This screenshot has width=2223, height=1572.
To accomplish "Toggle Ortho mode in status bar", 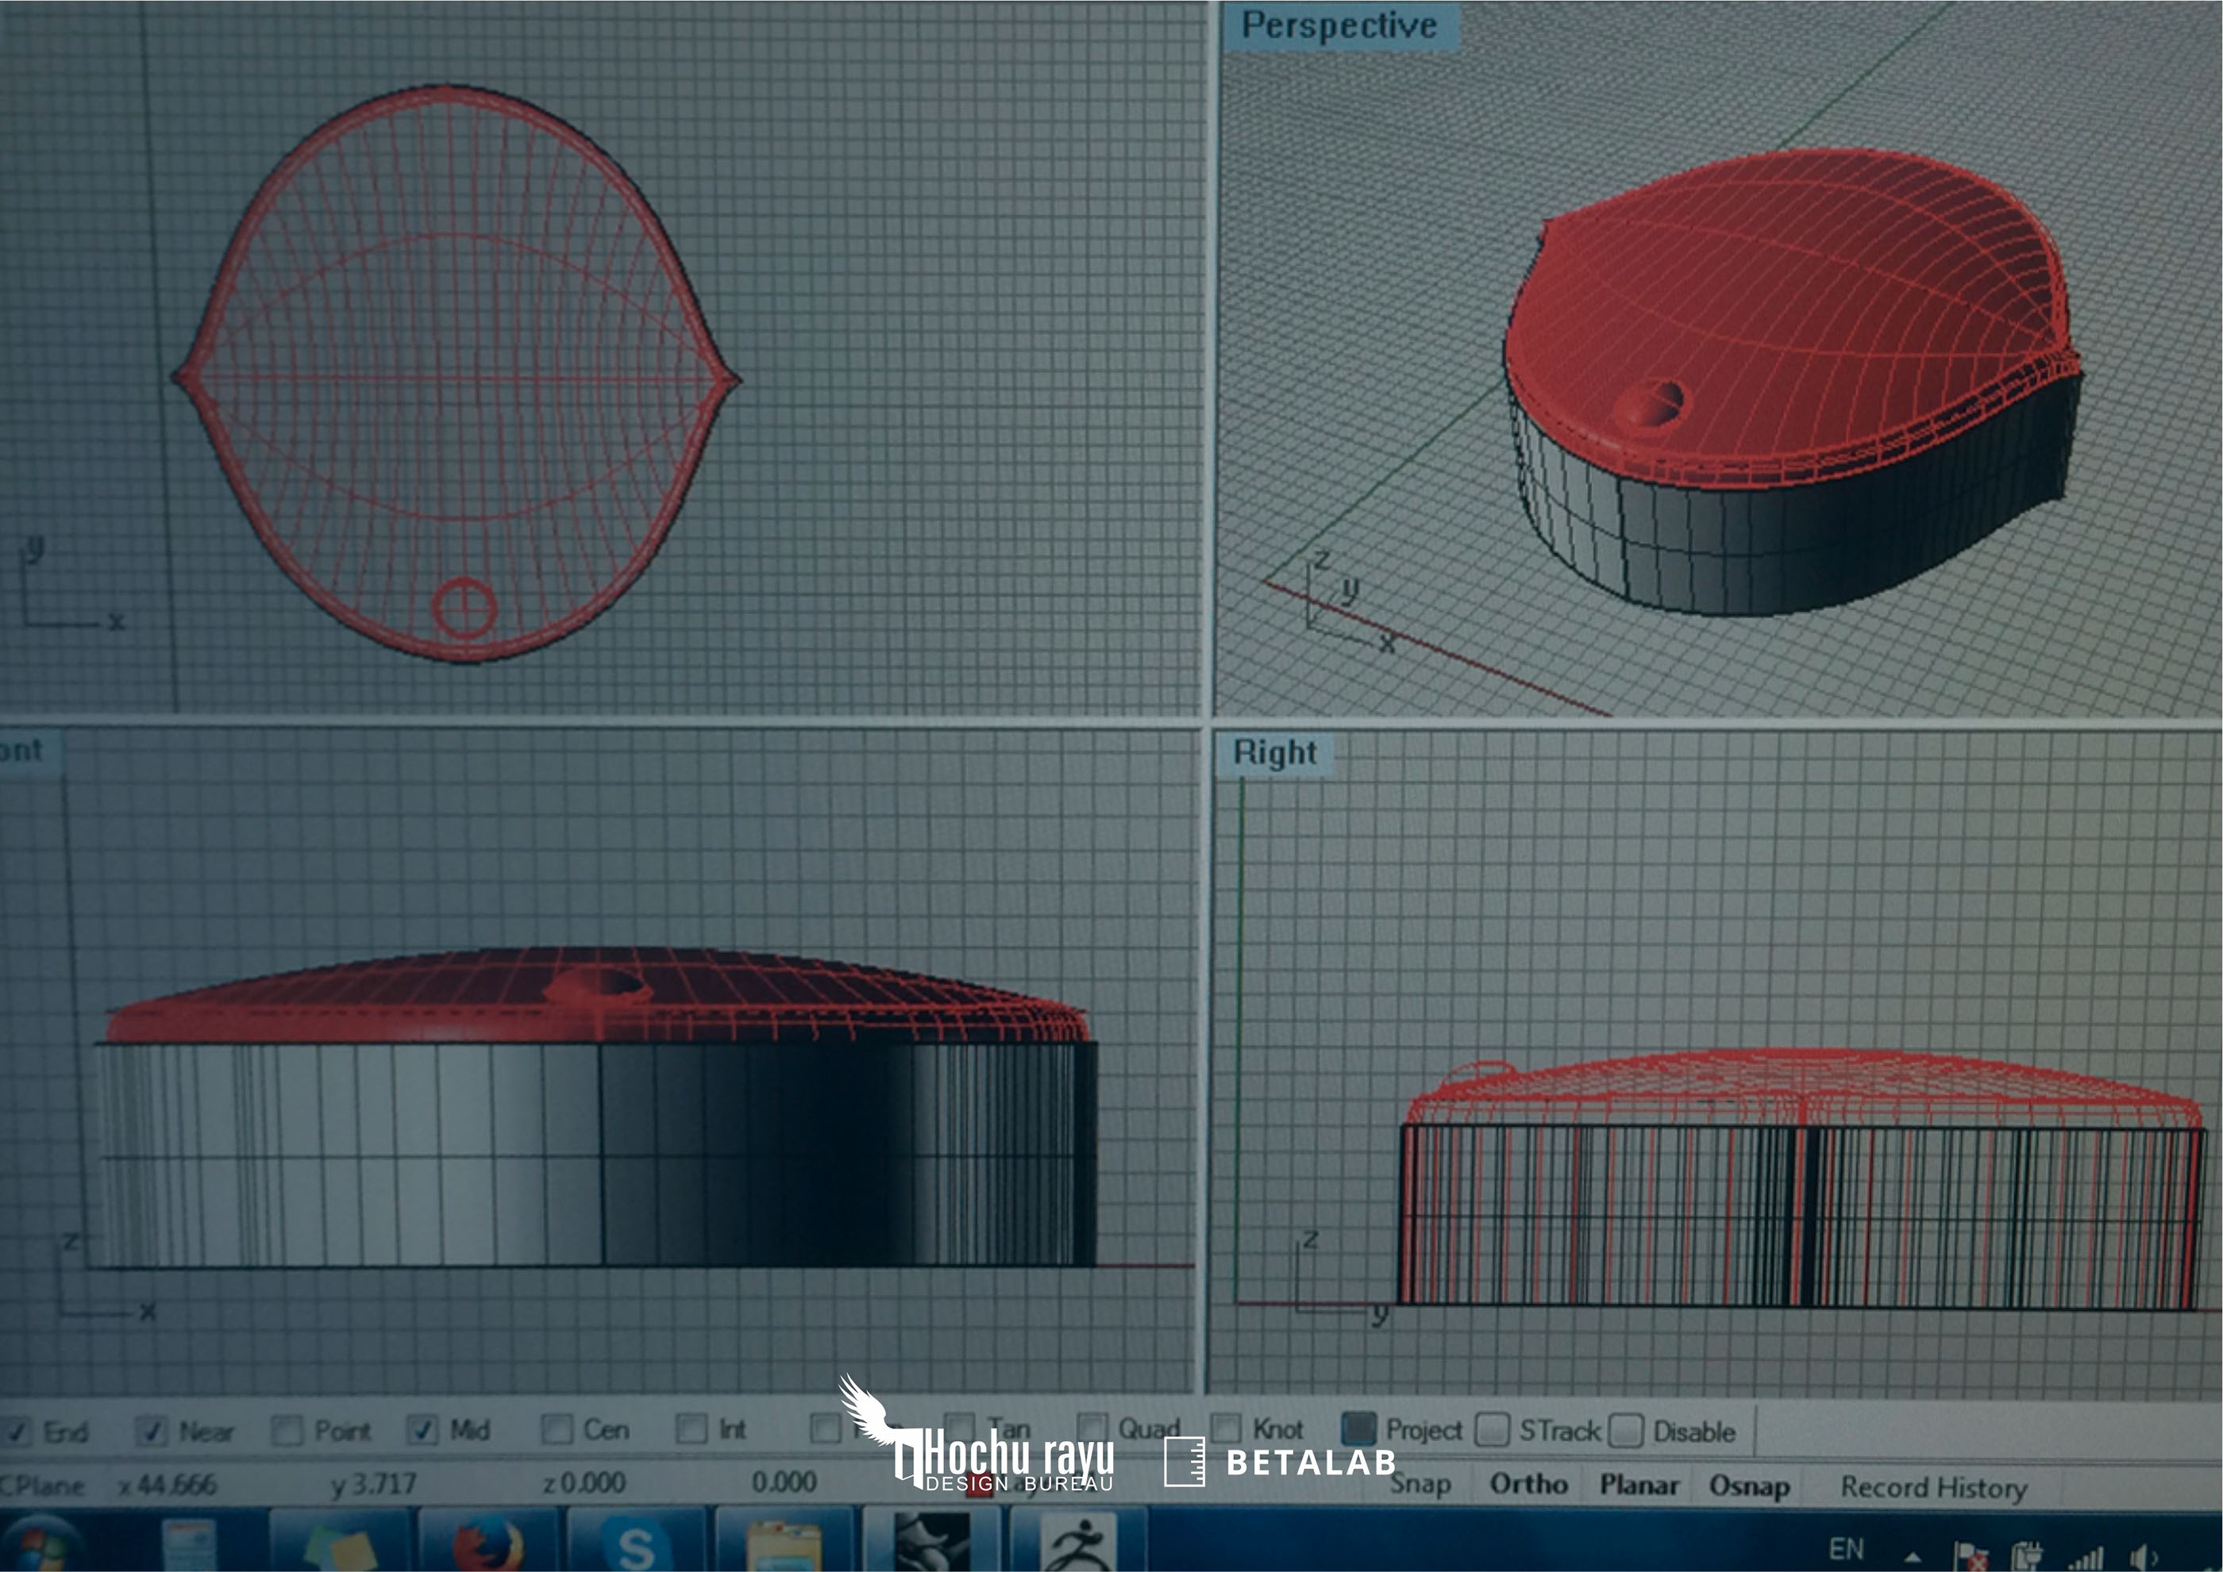I will tap(1528, 1484).
